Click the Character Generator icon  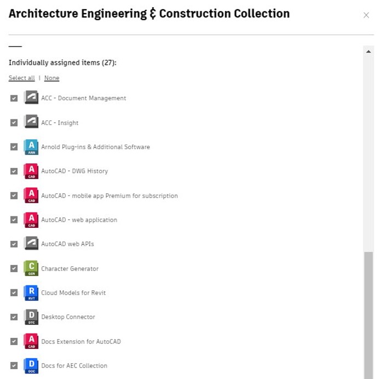click(31, 268)
